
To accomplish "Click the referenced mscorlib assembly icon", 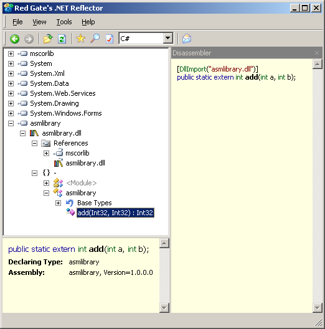I will 58,153.
